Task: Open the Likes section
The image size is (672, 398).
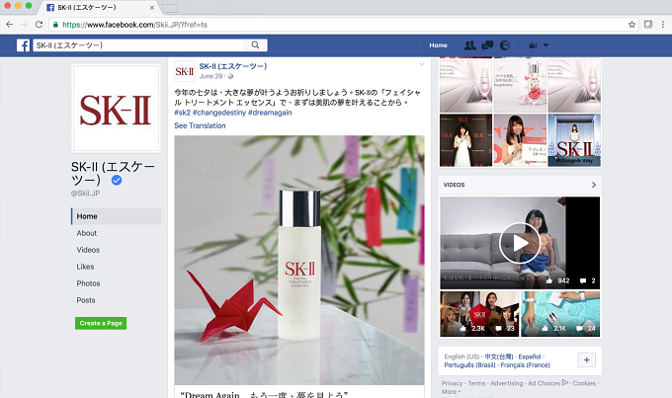Action: point(85,267)
